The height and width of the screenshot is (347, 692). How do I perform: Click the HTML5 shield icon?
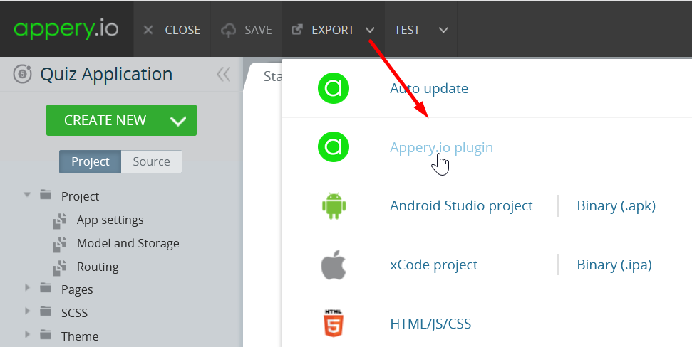334,324
